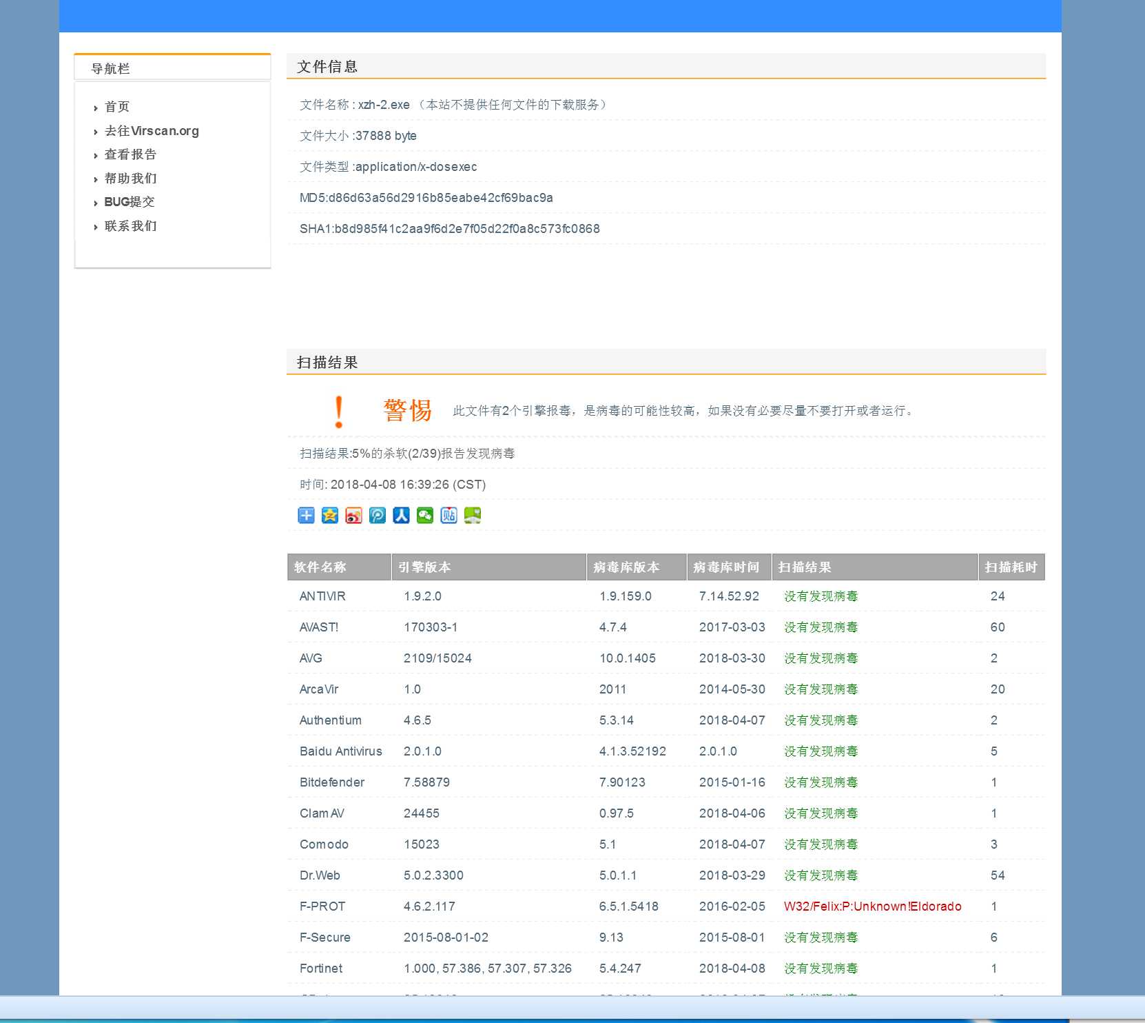The image size is (1145, 1023).
Task: Click F-PROT engine version 4.6.2.117
Action: pos(429,906)
